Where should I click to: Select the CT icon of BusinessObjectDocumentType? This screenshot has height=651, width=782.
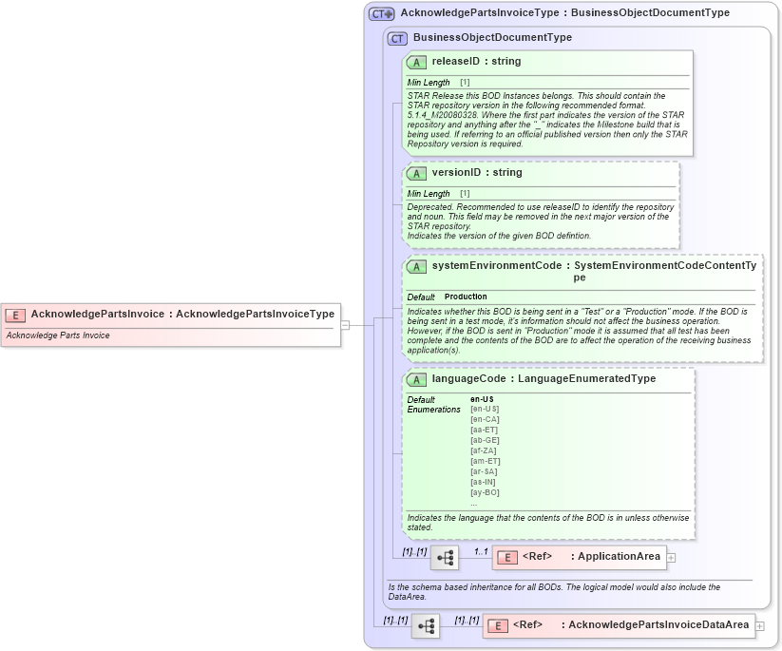tap(396, 38)
